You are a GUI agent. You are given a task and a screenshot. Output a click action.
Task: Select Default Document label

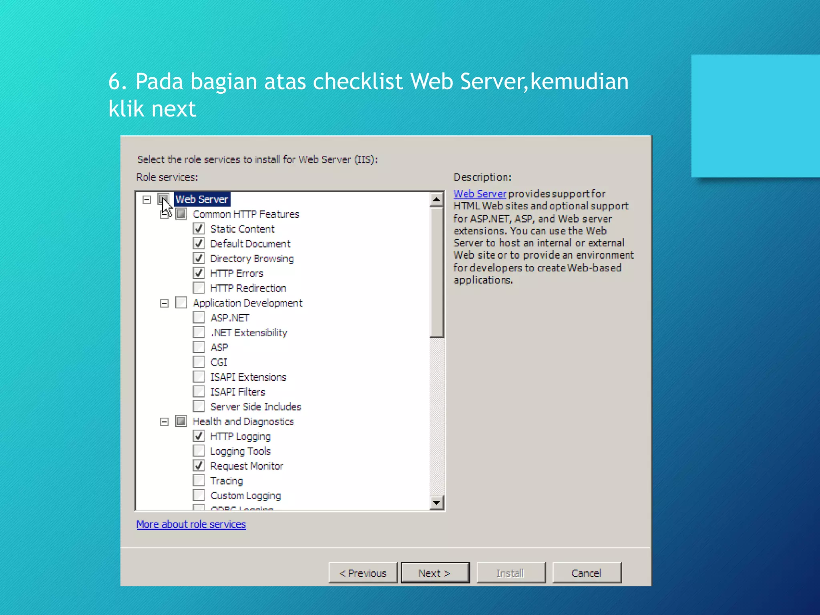pos(250,244)
